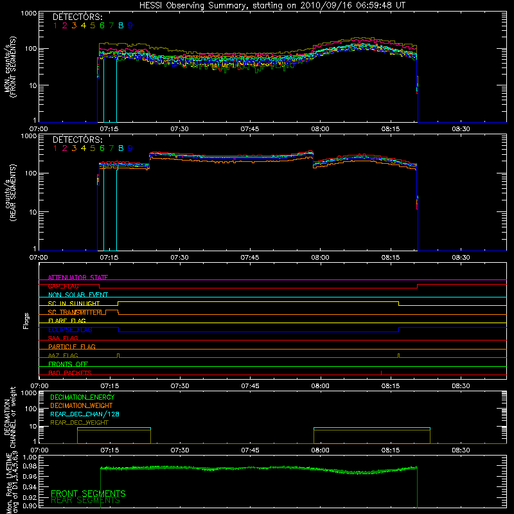Select the PARTICLE_FLAG label
This screenshot has height=514, width=514.
[x=72, y=346]
